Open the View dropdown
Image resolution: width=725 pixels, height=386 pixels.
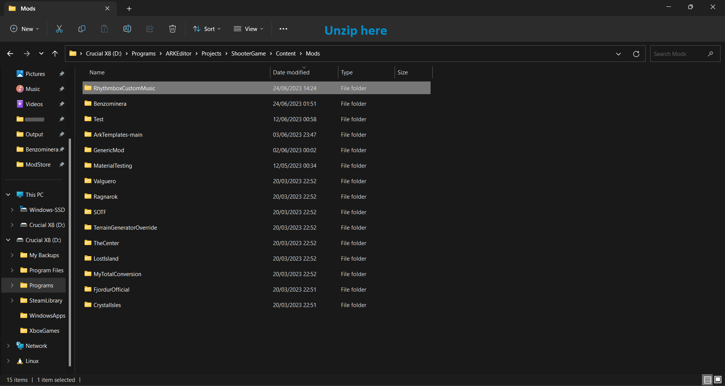(248, 29)
